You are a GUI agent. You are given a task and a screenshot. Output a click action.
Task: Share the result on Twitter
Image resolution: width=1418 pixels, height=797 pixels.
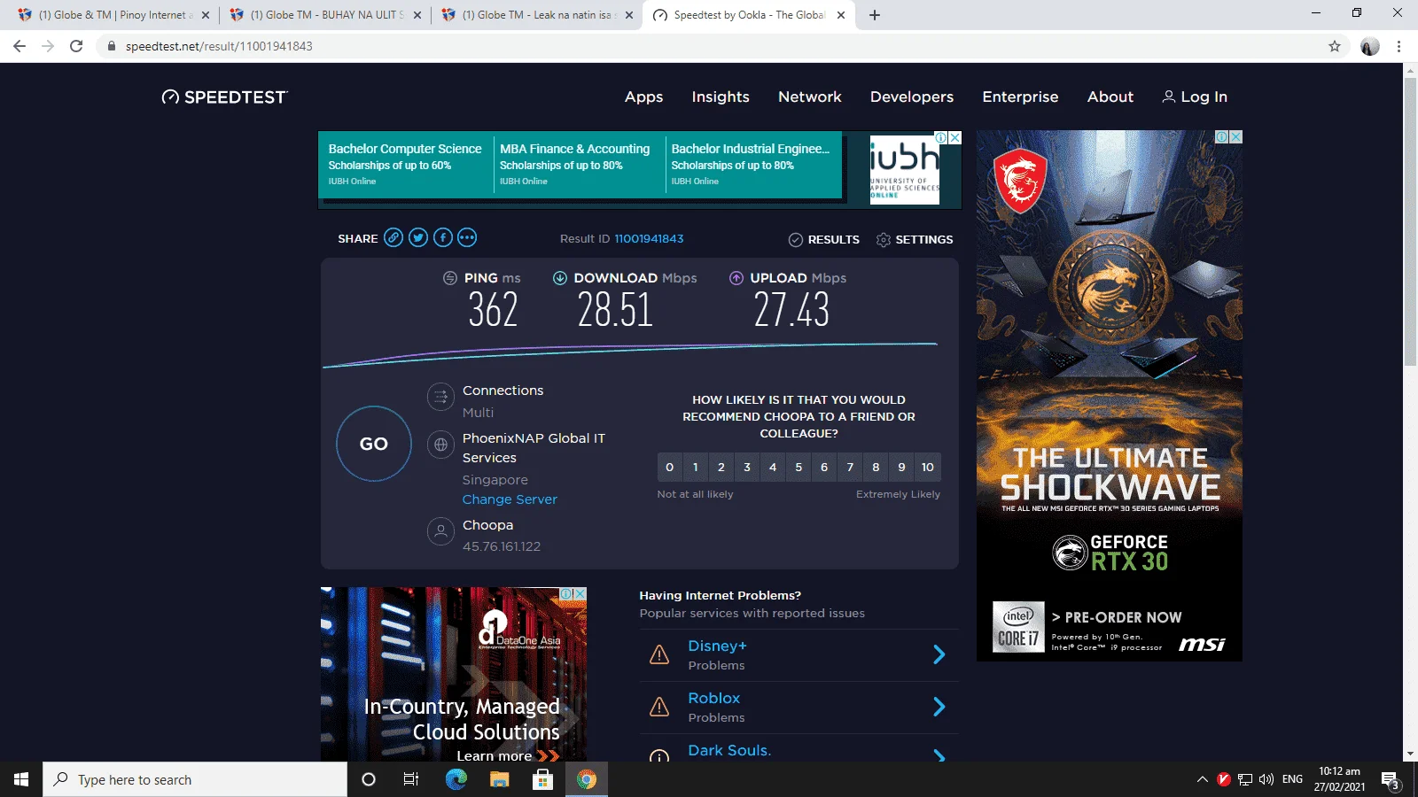[x=418, y=237]
